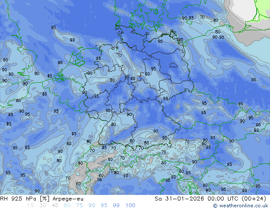Select the 30 value in the legend scale
270x209 pixels.
43,206
